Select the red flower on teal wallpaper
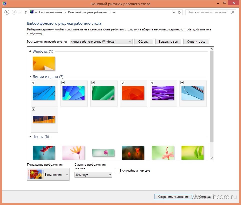The height and width of the screenshot is (205, 241). 44,153
